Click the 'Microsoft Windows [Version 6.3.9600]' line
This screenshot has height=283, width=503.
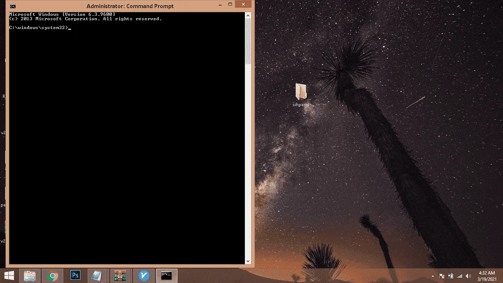tap(62, 14)
